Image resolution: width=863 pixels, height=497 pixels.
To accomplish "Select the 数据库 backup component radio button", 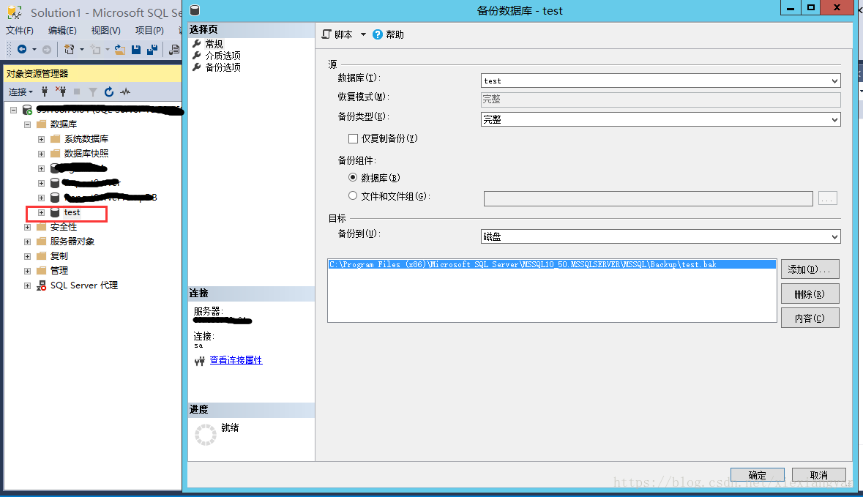I will click(352, 177).
